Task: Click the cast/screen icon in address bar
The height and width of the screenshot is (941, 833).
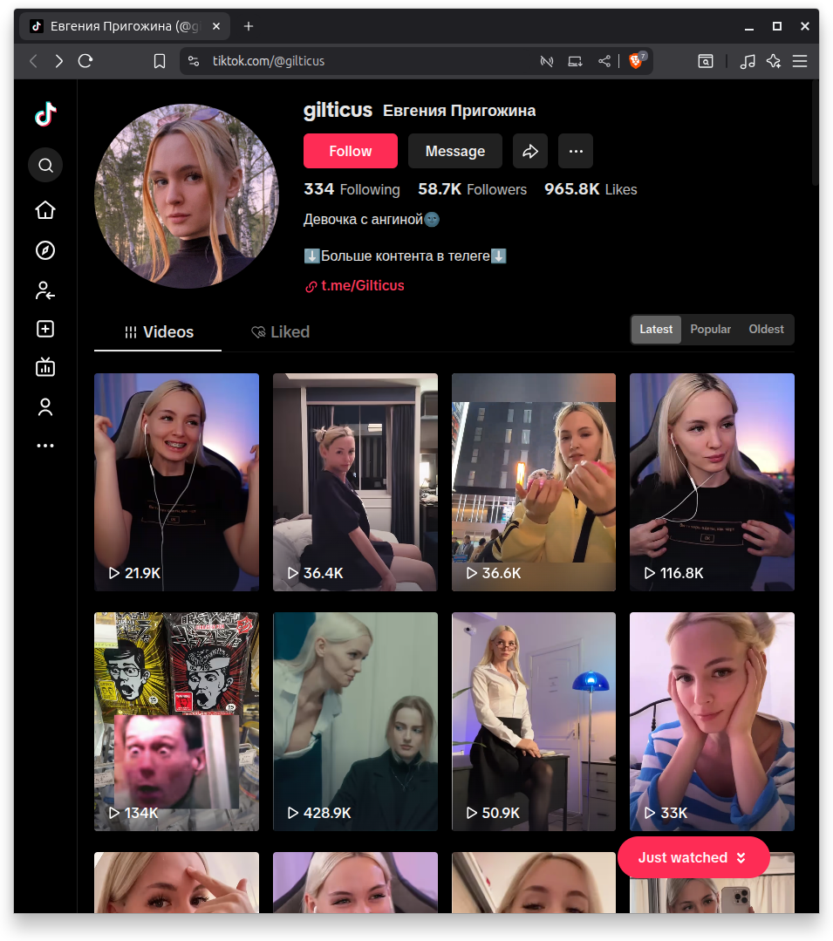Action: click(x=575, y=61)
